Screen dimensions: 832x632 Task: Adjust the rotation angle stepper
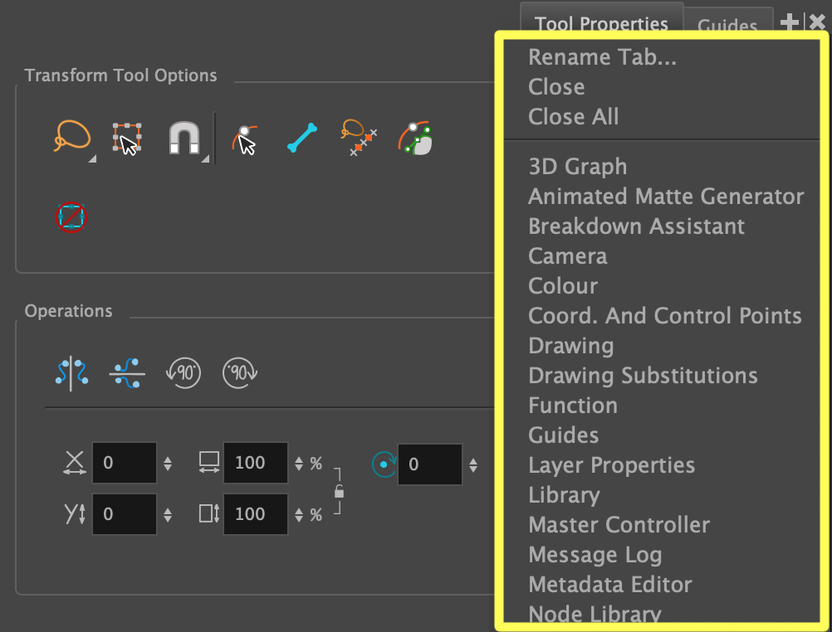[473, 465]
